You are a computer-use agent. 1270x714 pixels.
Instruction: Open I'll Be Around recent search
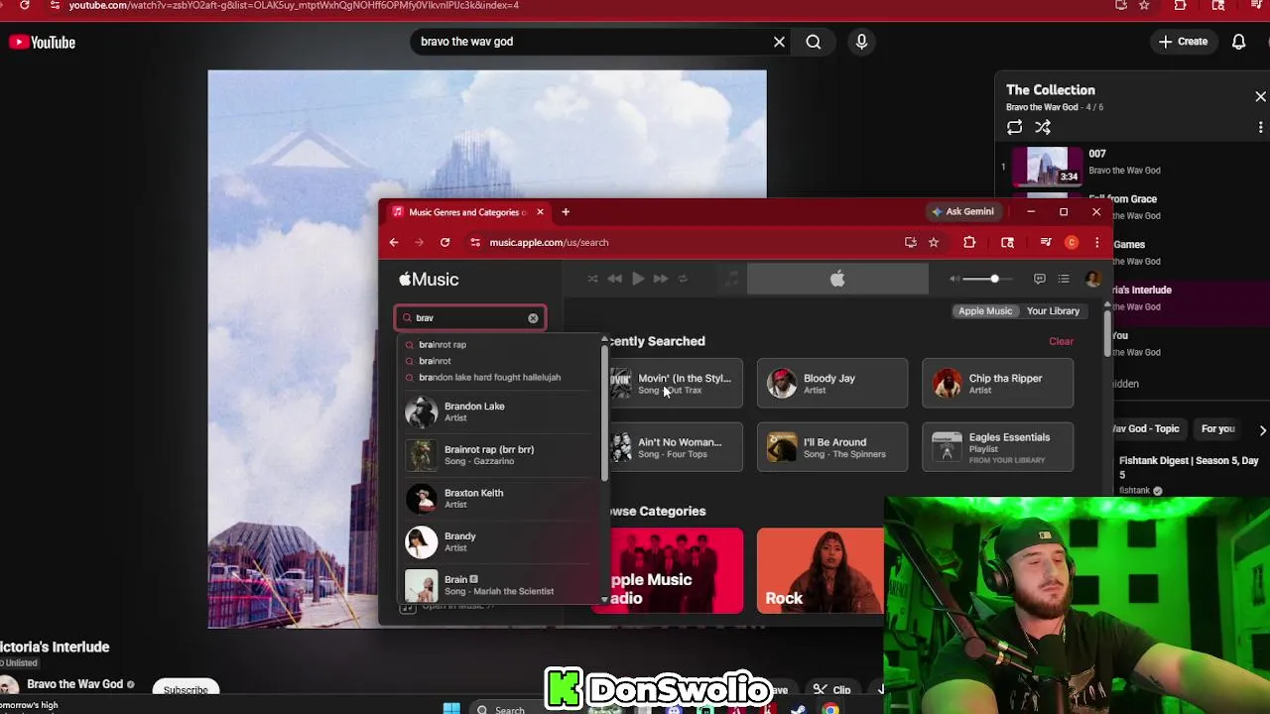pyautogui.click(x=831, y=447)
